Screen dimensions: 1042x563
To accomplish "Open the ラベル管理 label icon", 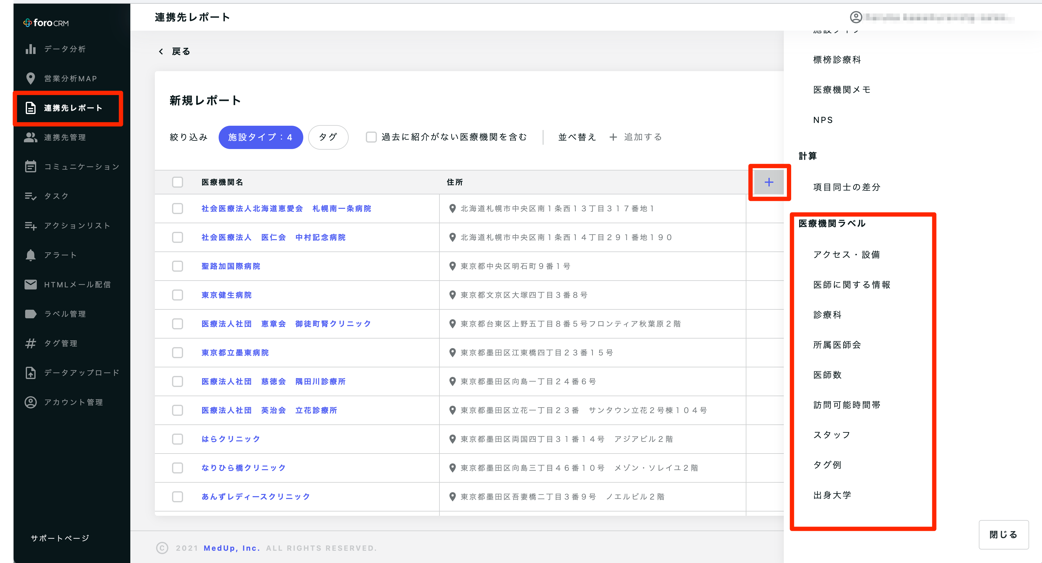I will pos(30,314).
